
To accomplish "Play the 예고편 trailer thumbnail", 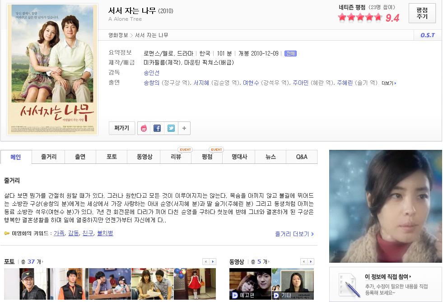I will pyautogui.click(x=250, y=283).
